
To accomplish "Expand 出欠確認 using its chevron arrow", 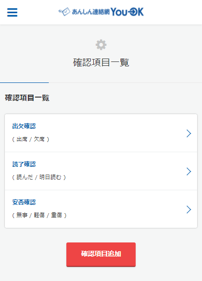I will tap(189, 133).
